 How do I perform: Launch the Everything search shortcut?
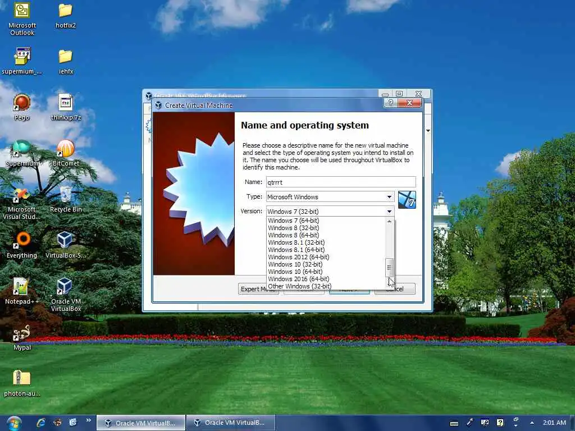22,245
